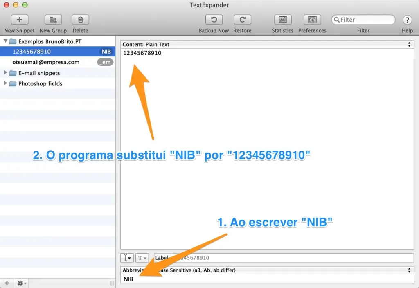Click the Delete trash icon
The image size is (419, 288).
coord(80,20)
